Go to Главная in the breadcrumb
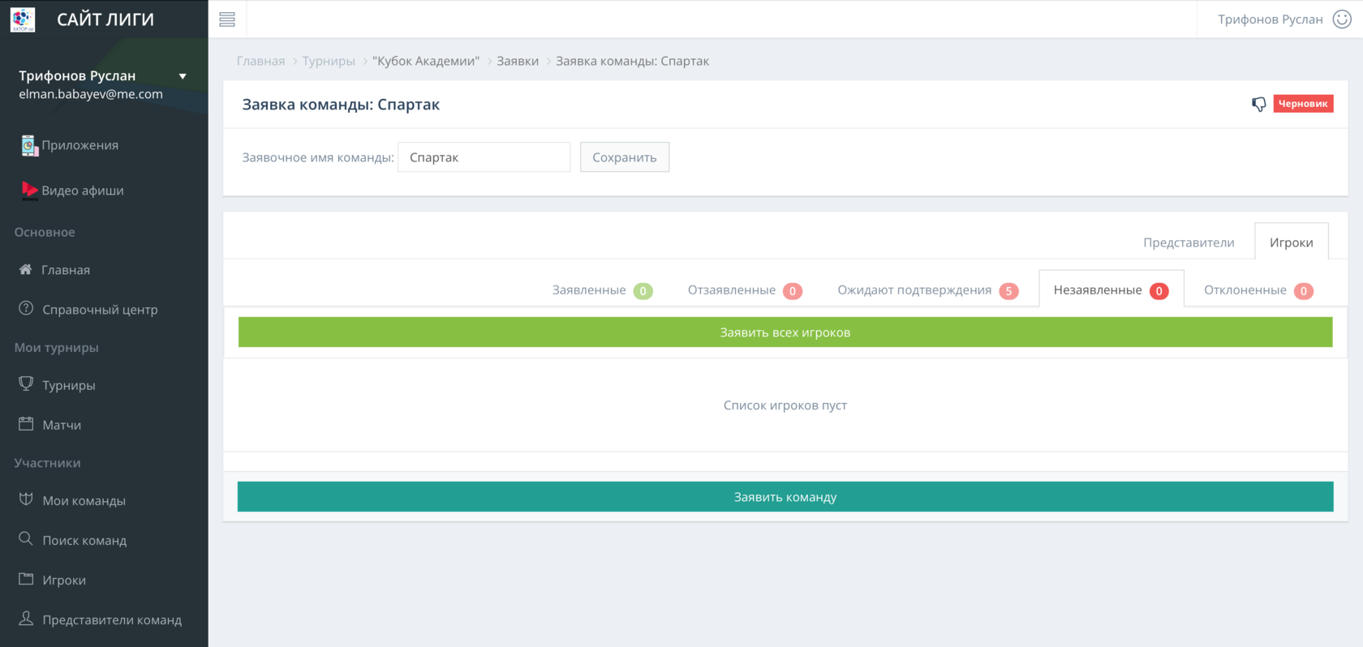1363x647 pixels. pos(260,61)
